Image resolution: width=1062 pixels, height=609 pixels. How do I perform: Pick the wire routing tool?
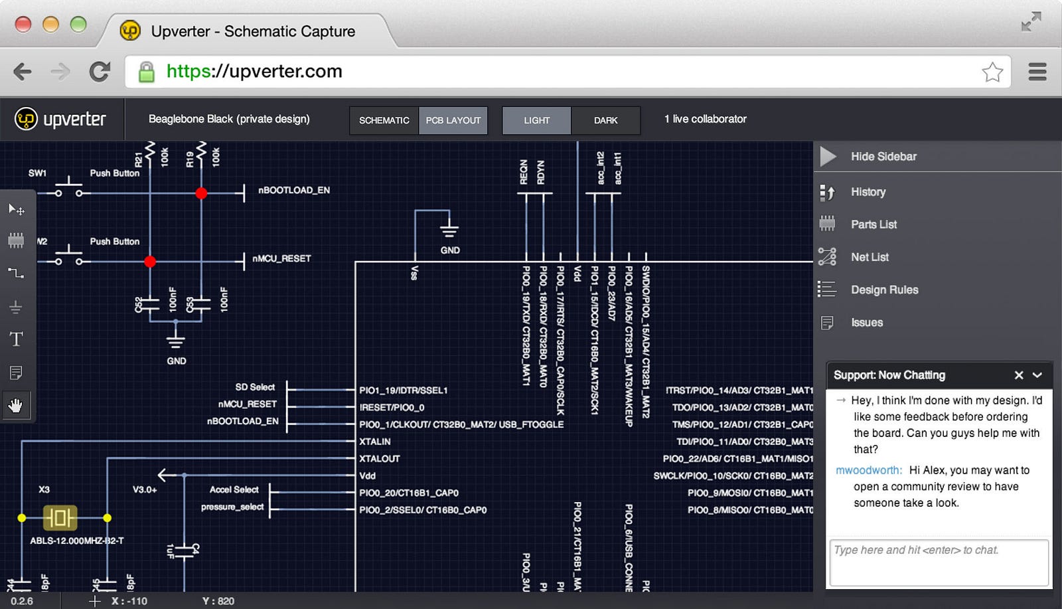click(16, 273)
